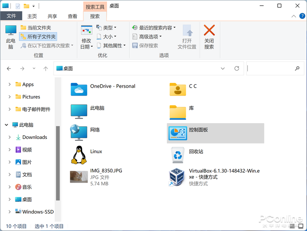Viewport: 307px width, 231px height.
Task: Collapse the ribbon with the chevron
Action: click(294, 16)
